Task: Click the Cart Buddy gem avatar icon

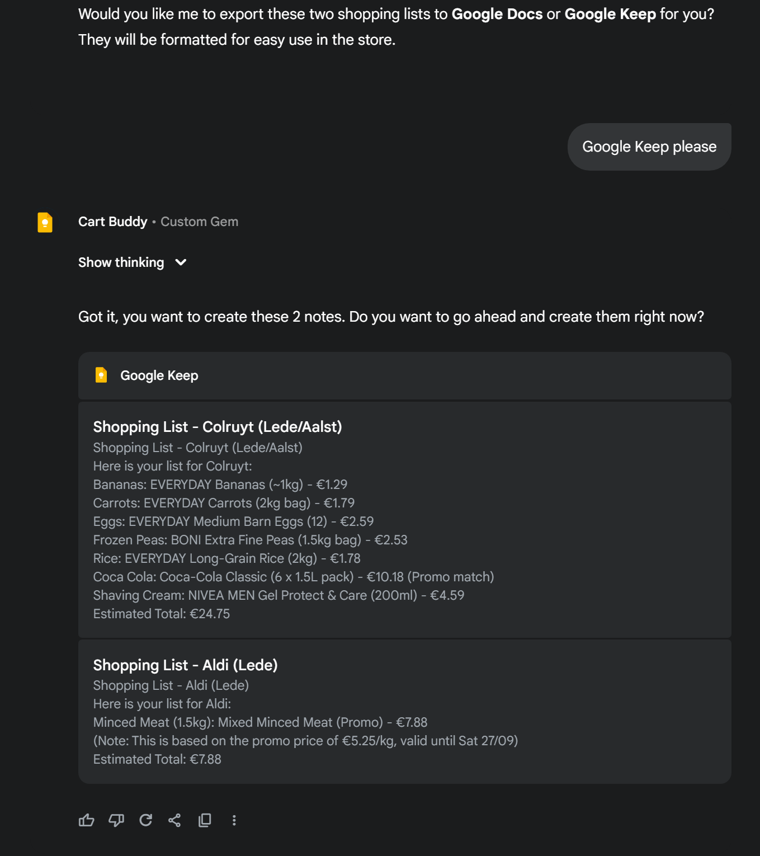Action: pos(45,222)
